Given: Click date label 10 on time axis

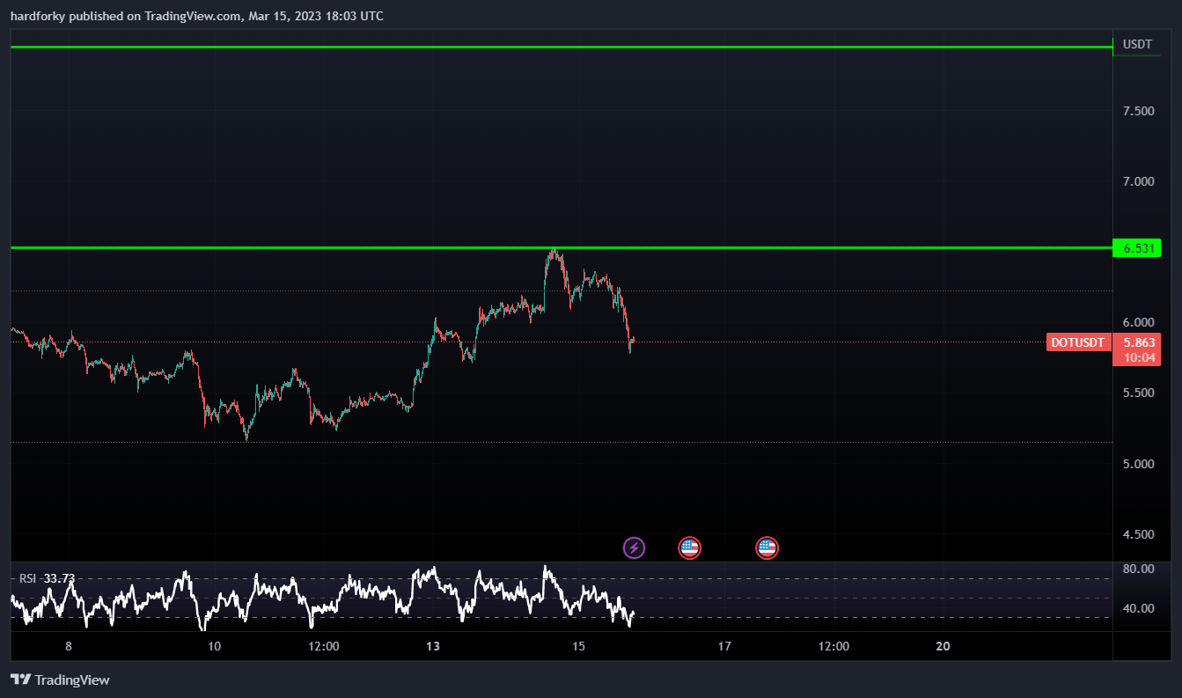Looking at the screenshot, I should coord(214,646).
